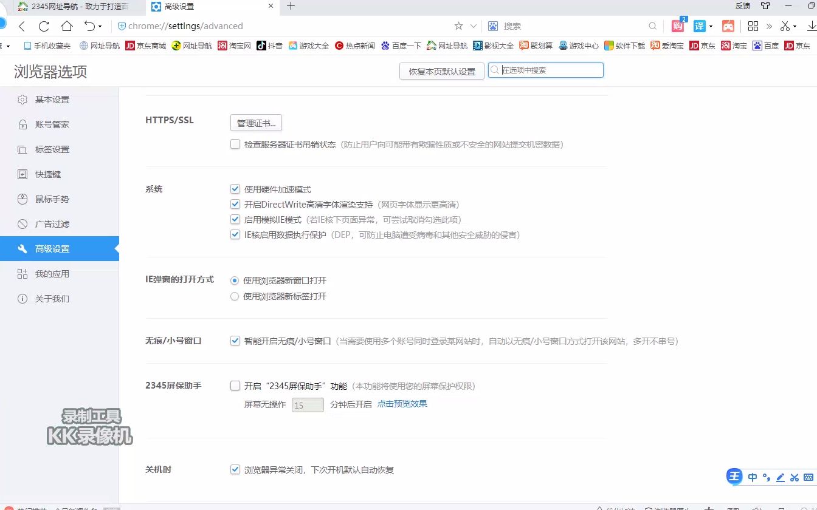This screenshot has width=817, height=510.
Task: Open the 手机收藏夹 bookmark
Action: click(47, 46)
